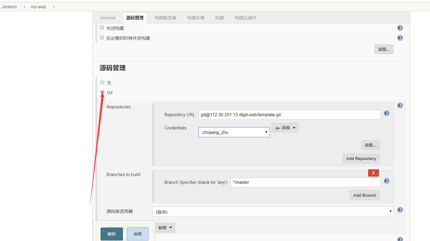Click the 源码库浏览器 label
Viewport: 430px width, 241px height.
point(120,211)
